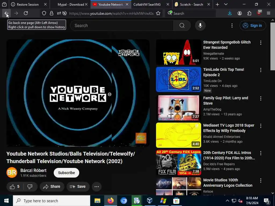Open Microsoft Store from taskbar
275x206 pixels.
(176, 201)
